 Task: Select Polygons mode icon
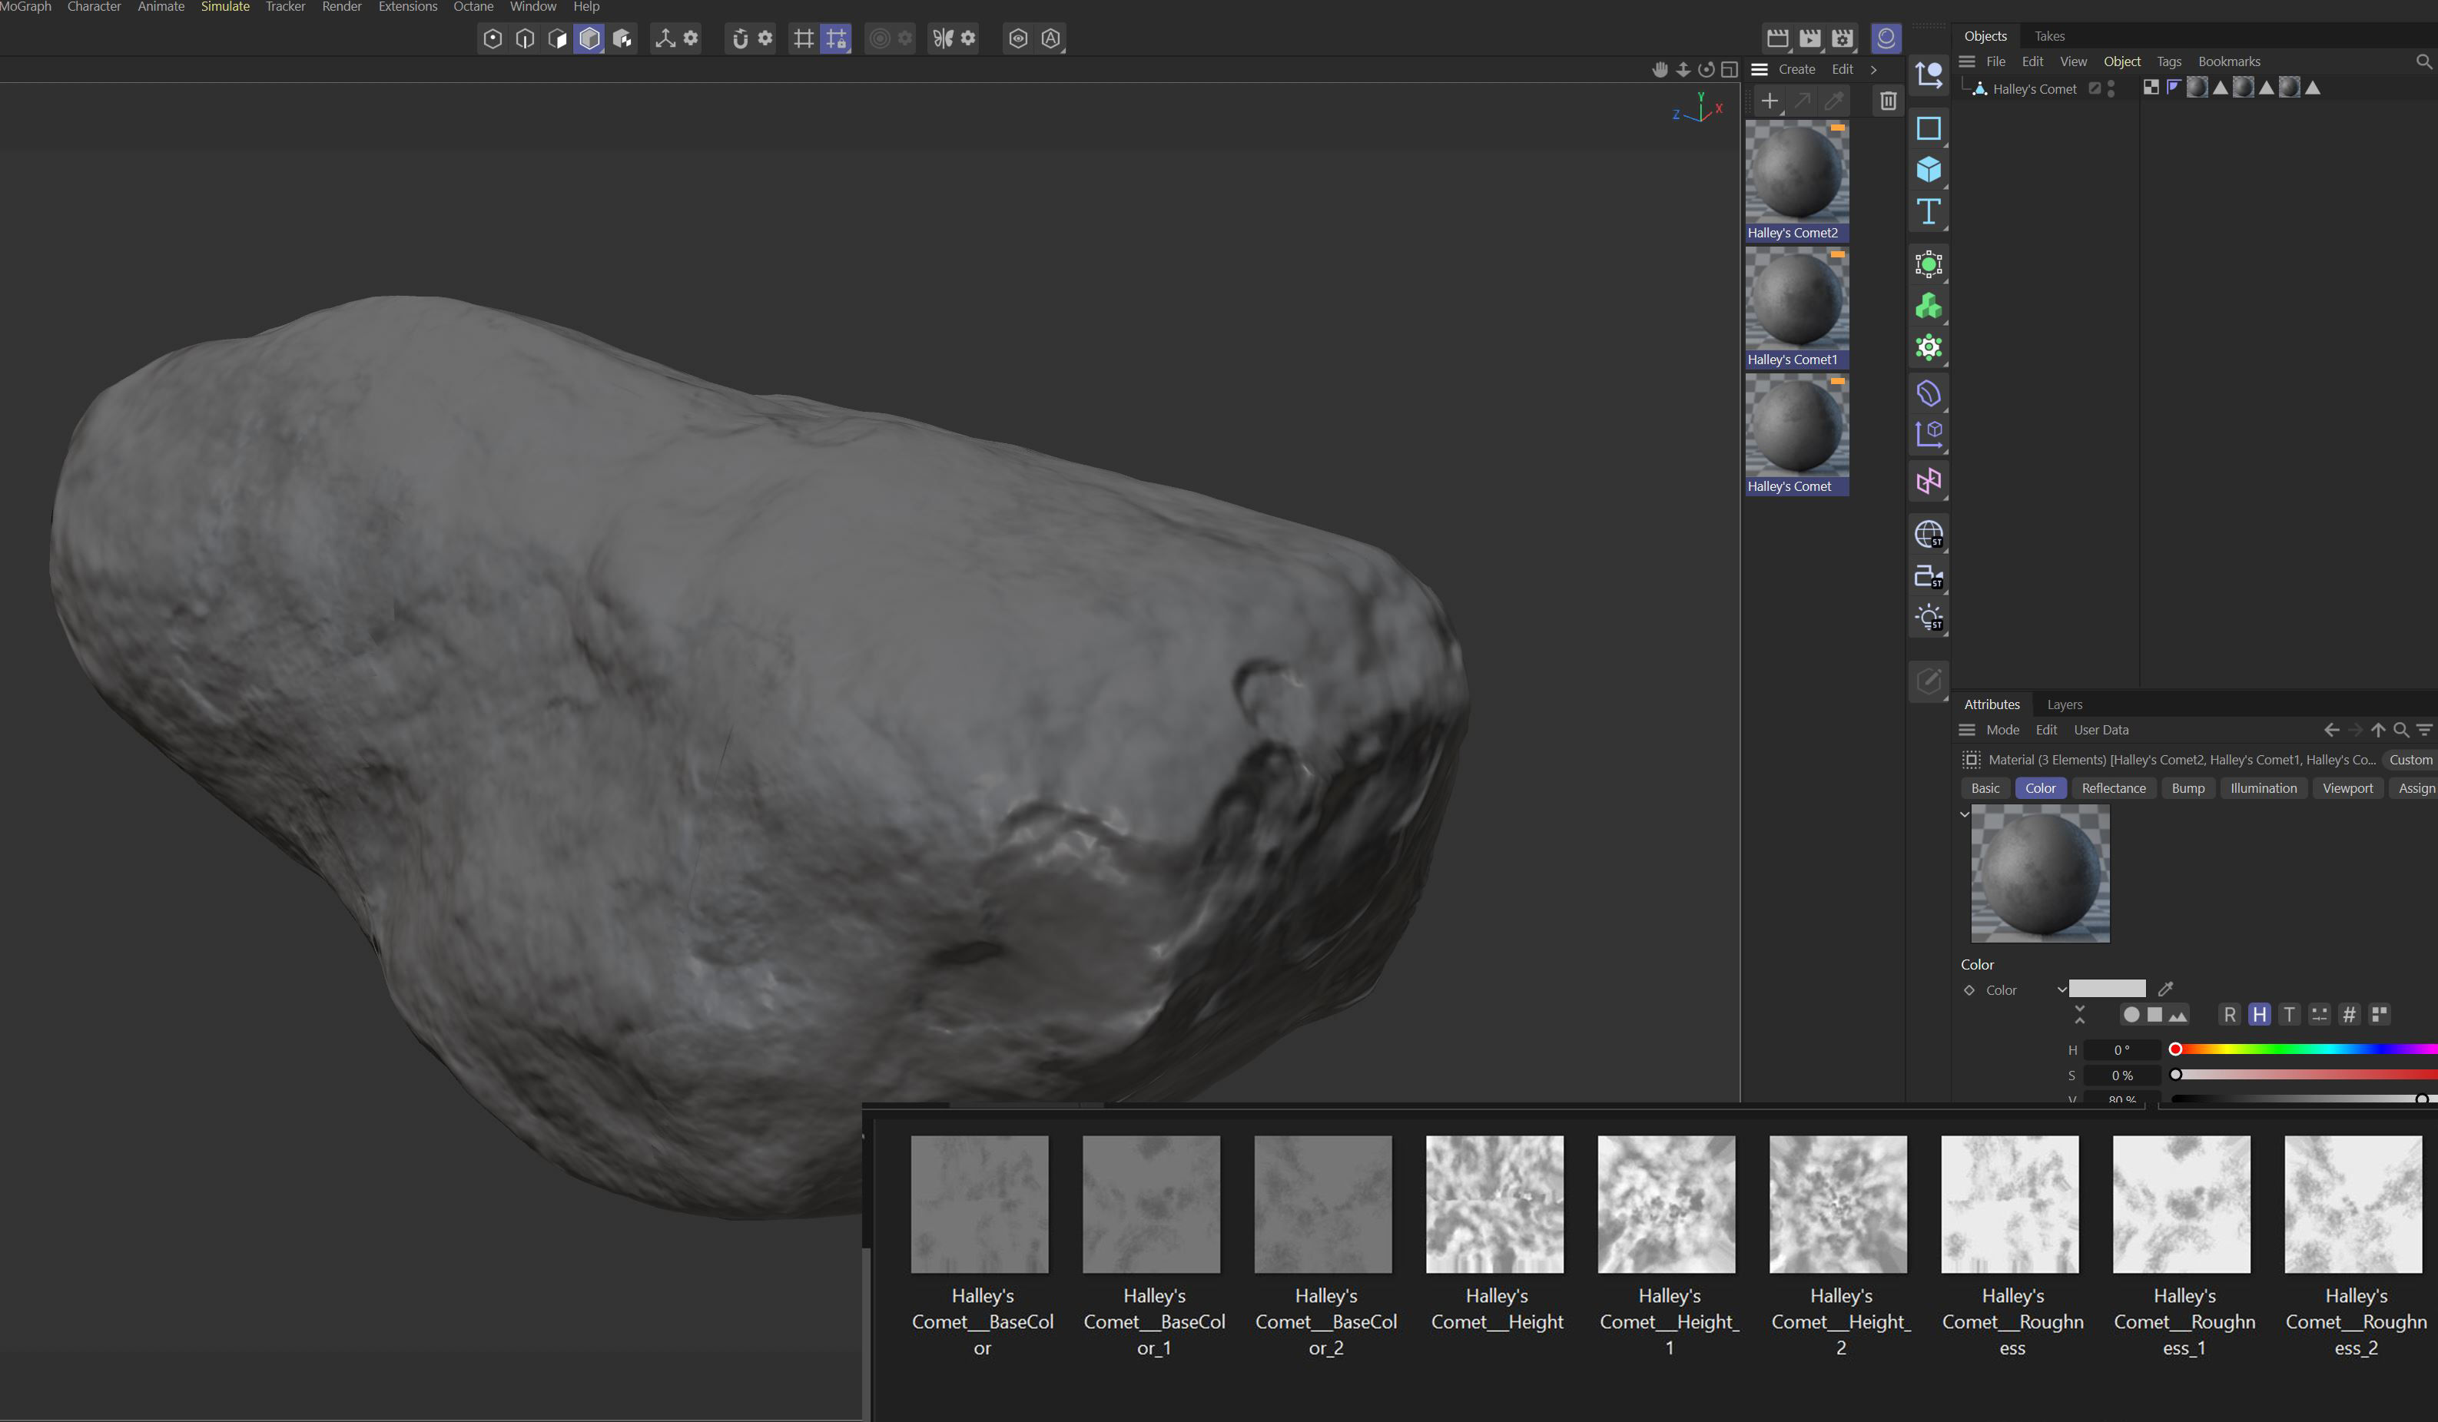pos(557,38)
